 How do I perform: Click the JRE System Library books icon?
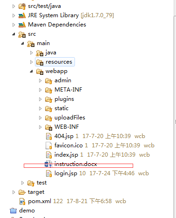pyautogui.click(x=22, y=16)
